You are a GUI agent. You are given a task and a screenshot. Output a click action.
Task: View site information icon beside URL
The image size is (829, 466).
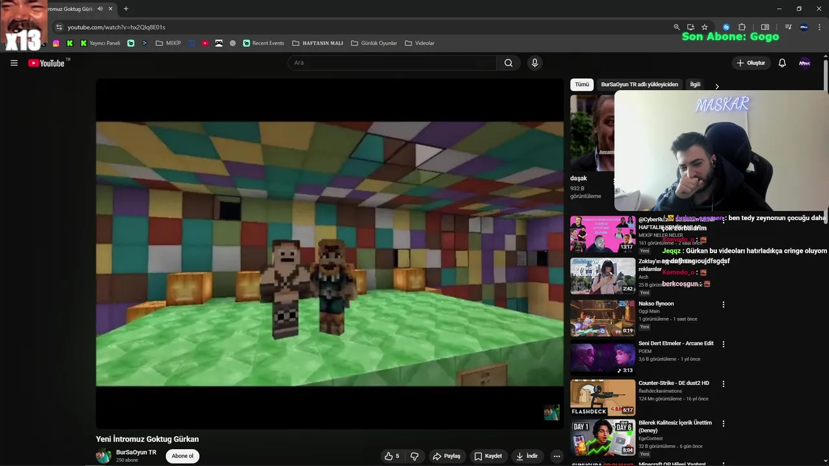59,27
